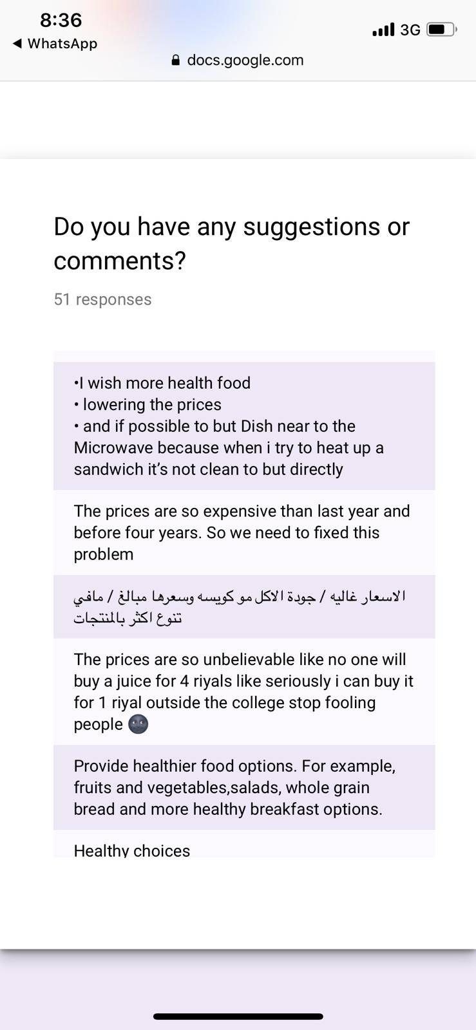Tap the cellular signal bars icon

pos(383,30)
